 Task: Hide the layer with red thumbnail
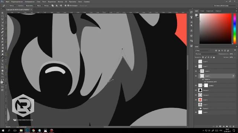[196, 100]
